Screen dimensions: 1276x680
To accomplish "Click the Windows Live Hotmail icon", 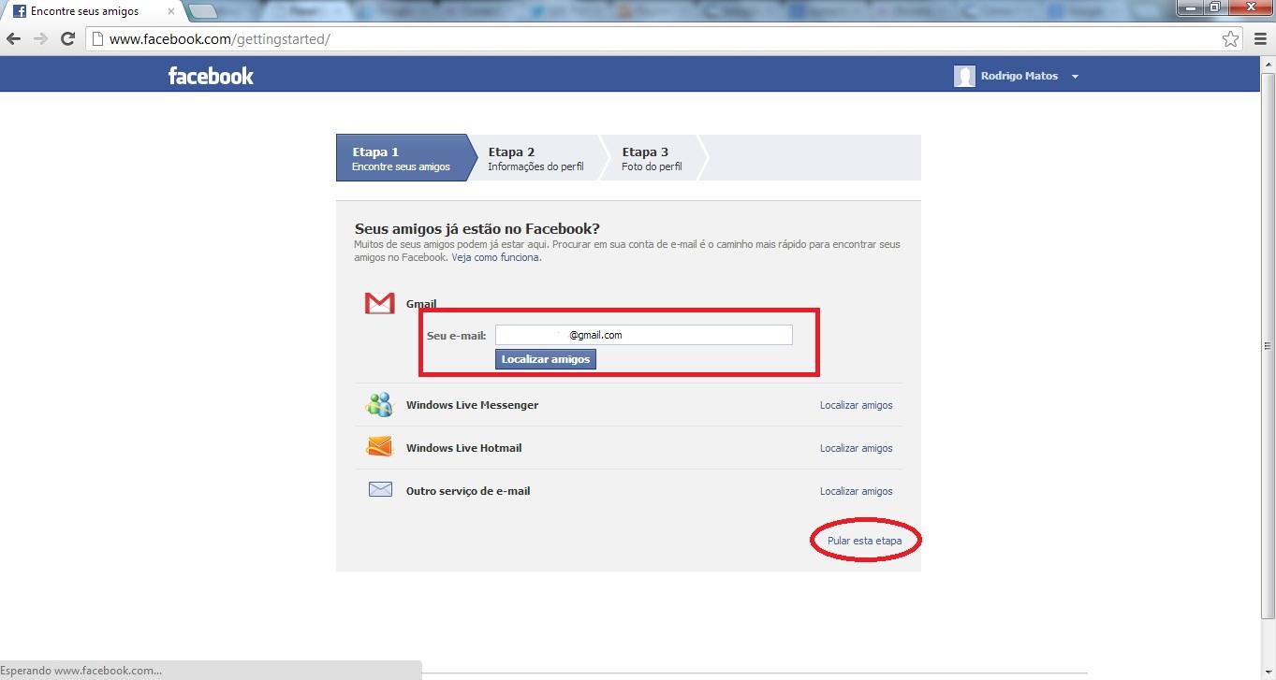I will click(x=379, y=447).
